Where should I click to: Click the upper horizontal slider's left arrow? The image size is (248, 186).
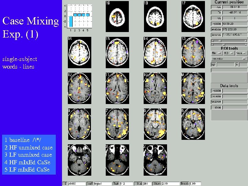tap(212, 41)
